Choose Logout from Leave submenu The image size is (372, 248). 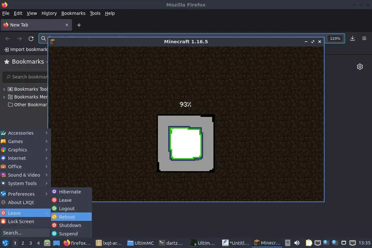tap(71, 208)
